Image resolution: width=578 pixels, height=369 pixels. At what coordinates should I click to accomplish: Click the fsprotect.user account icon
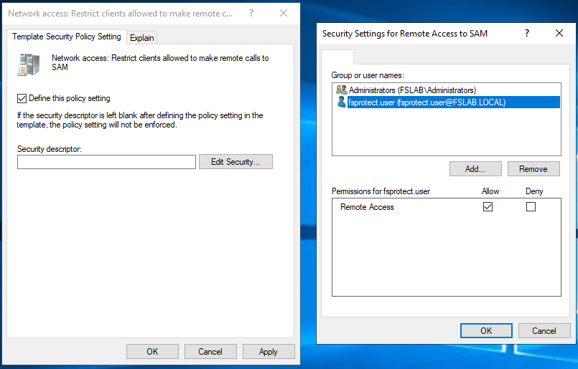tap(341, 102)
